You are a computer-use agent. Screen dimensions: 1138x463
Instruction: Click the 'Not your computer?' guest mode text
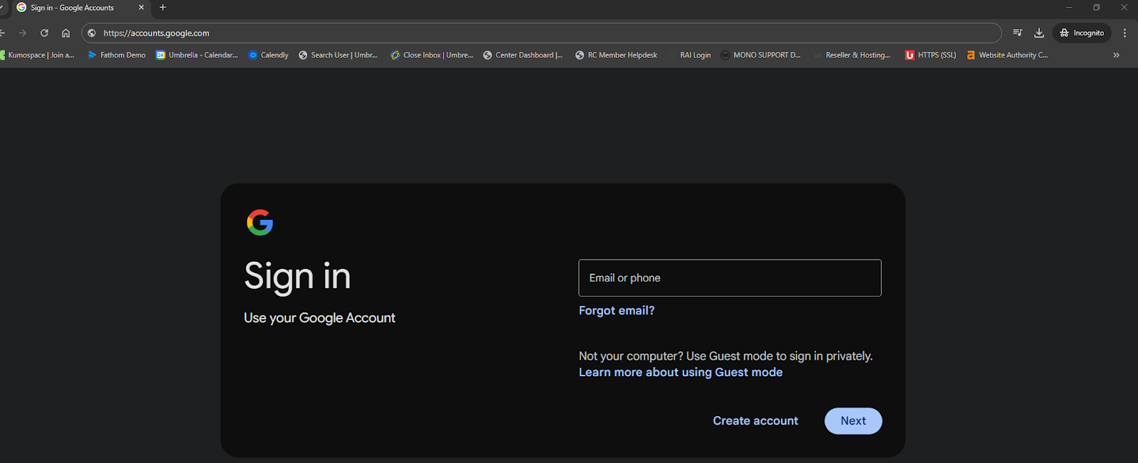click(725, 356)
